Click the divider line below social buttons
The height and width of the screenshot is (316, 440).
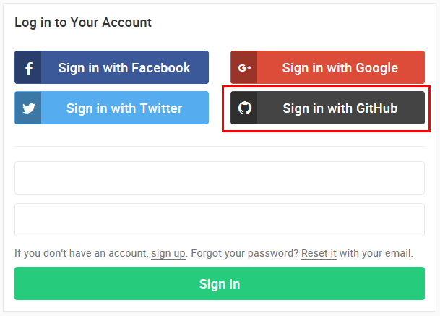coord(220,147)
